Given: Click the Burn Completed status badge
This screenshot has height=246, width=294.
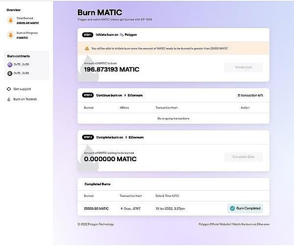Looking at the screenshot, I should tap(245, 208).
